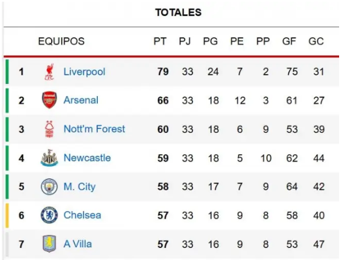Screen dimensions: 342x260
Task: Sort table by GF column header
Action: pyautogui.click(x=289, y=41)
